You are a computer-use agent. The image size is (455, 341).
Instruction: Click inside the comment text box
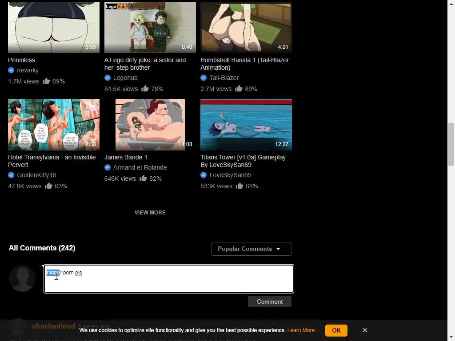[x=168, y=279]
